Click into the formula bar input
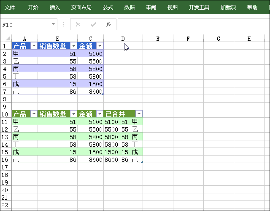Screen dimensions: 270x211 194,24
